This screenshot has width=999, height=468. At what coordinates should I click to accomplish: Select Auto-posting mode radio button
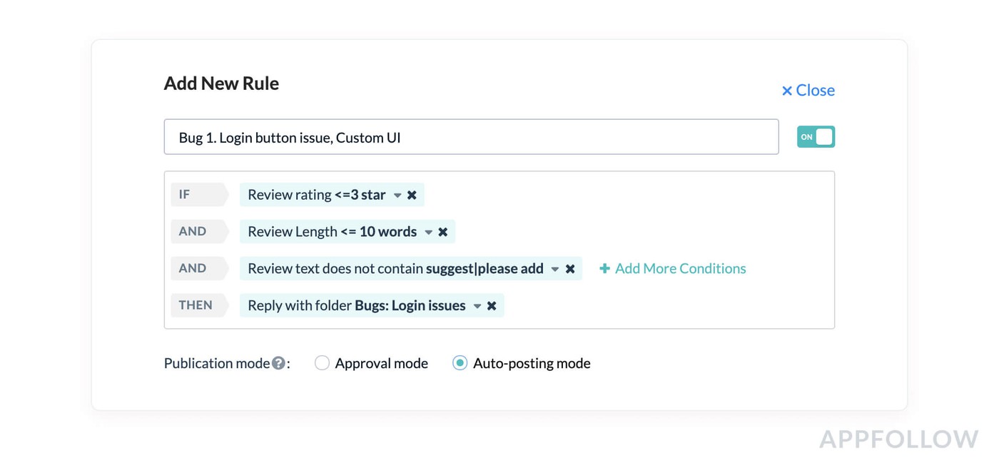pyautogui.click(x=460, y=363)
